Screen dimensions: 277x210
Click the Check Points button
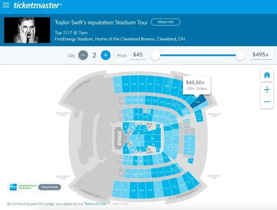click(49, 187)
